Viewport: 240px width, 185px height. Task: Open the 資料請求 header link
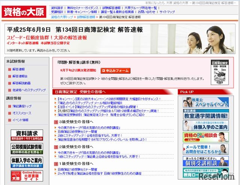click(x=57, y=8)
